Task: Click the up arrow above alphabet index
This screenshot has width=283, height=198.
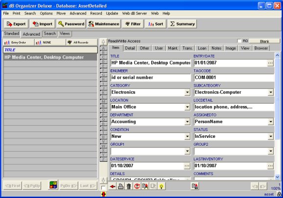Action: [x=103, y=42]
